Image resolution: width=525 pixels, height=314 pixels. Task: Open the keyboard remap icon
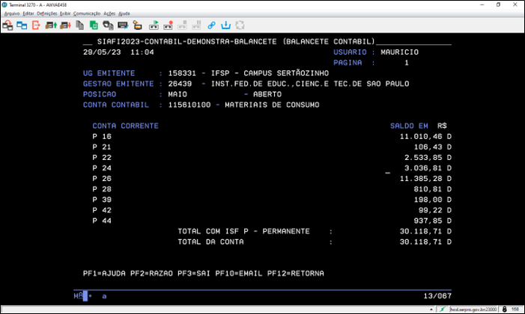[123, 25]
